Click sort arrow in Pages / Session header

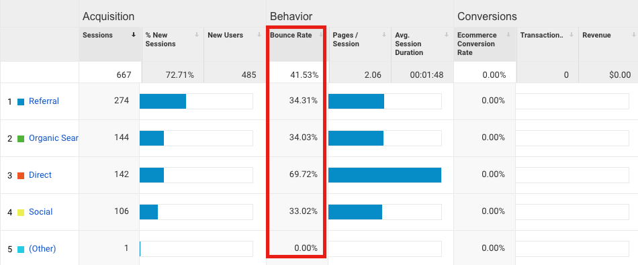click(383, 35)
